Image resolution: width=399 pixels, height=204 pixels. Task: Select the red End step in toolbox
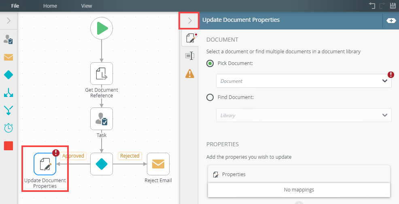coord(8,146)
